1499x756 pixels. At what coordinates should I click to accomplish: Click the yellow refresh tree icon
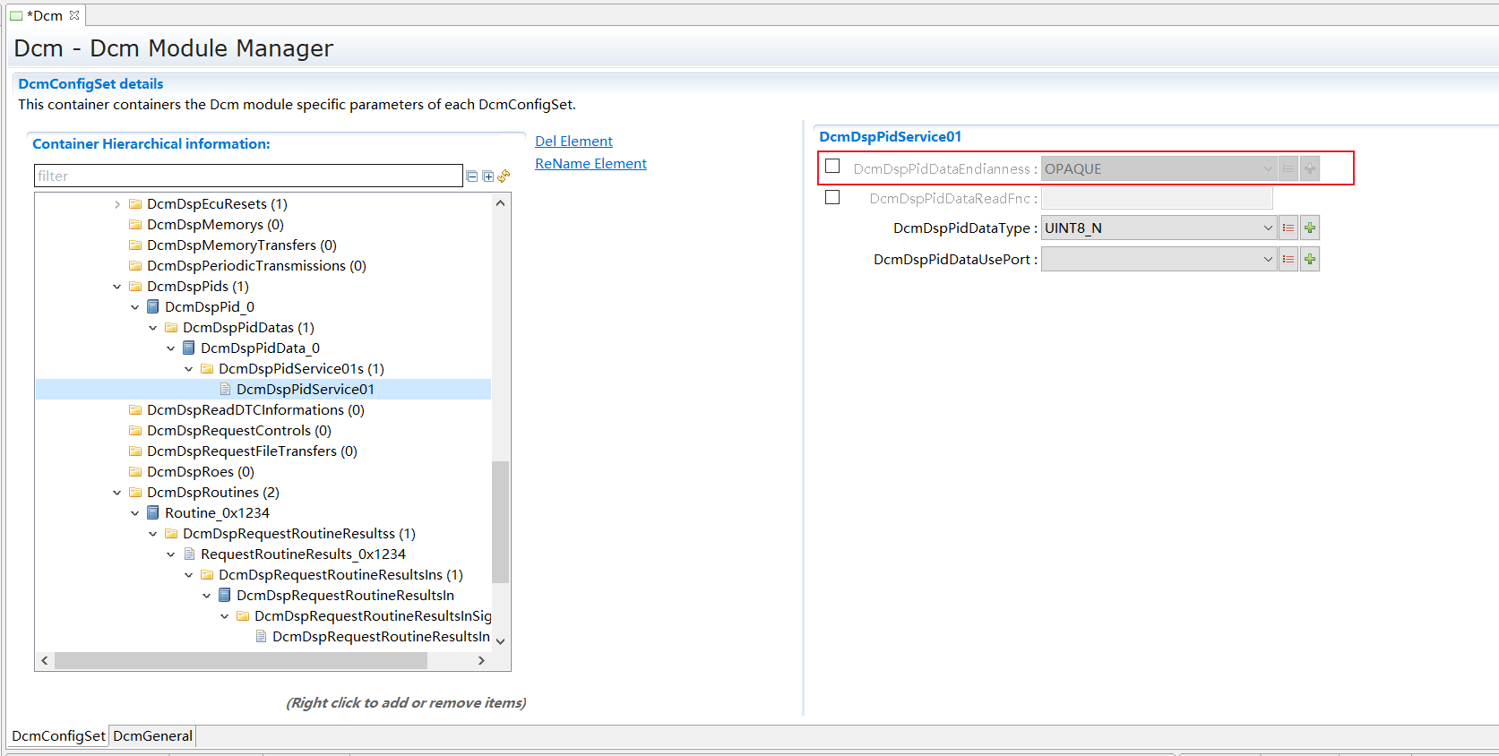coord(504,176)
